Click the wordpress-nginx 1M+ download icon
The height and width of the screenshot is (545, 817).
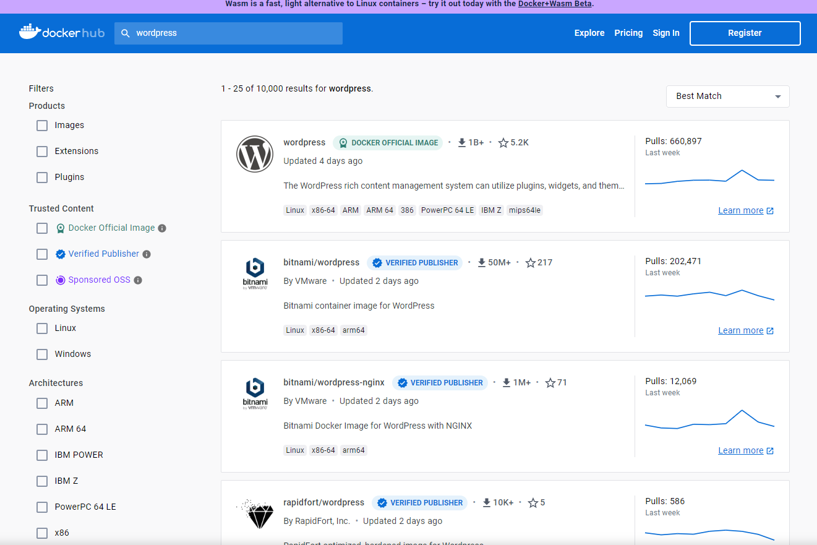507,383
